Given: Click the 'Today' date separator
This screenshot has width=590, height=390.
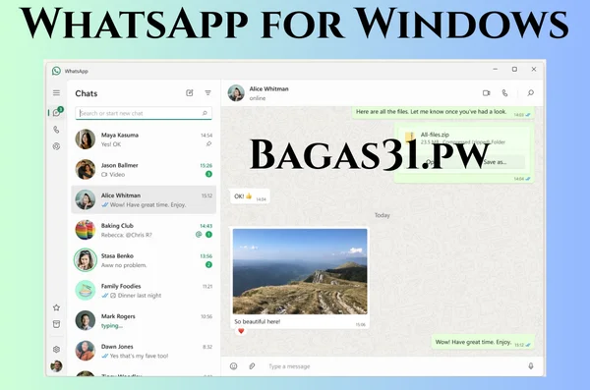Looking at the screenshot, I should (382, 215).
